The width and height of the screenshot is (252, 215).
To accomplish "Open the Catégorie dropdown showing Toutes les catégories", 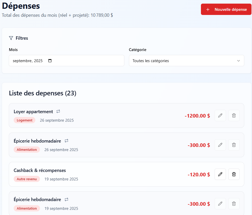I will [186, 61].
